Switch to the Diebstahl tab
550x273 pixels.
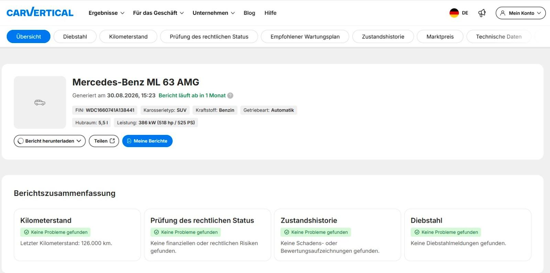tap(75, 36)
